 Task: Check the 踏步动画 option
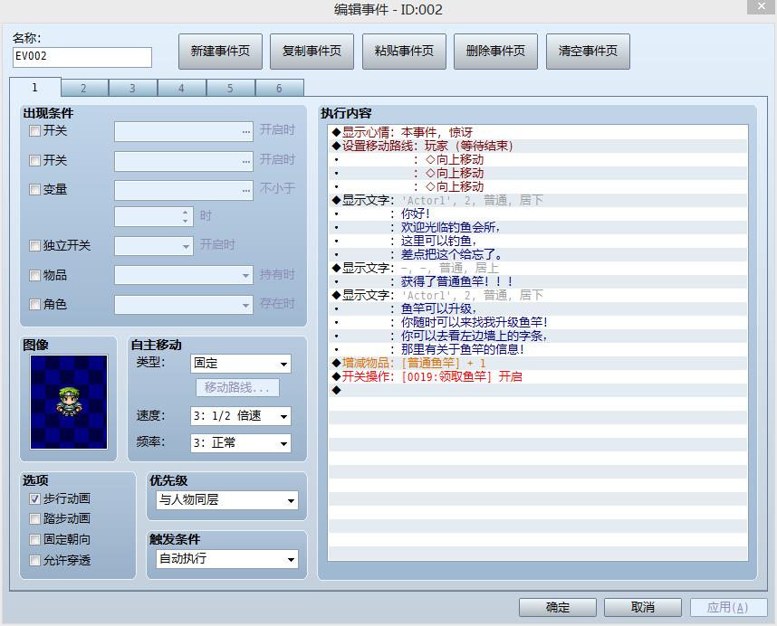[34, 518]
